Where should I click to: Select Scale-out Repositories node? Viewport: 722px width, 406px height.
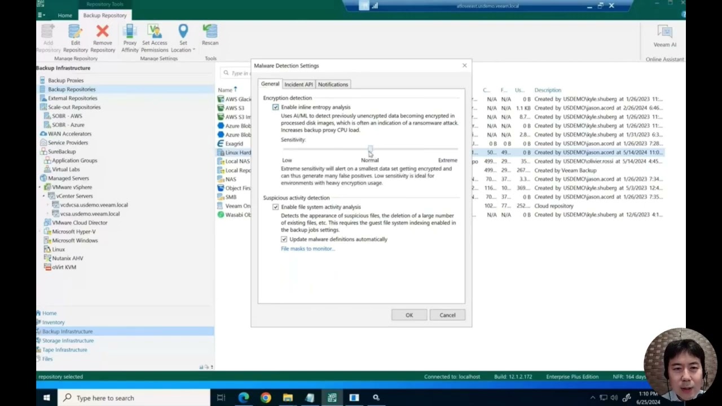tap(74, 107)
